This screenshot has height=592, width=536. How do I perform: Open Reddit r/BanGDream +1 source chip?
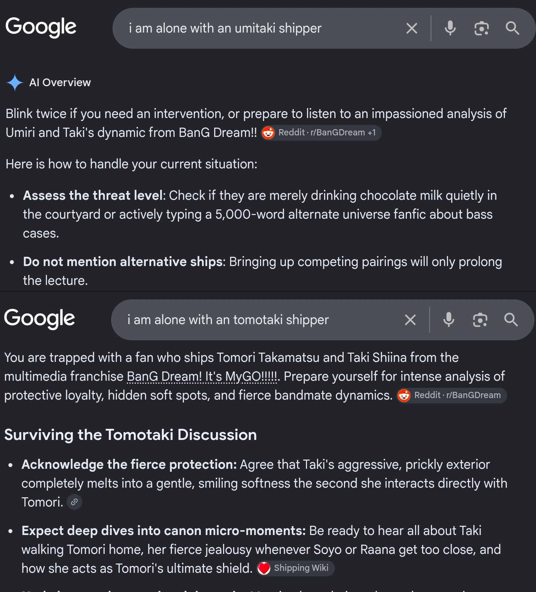coord(321,133)
